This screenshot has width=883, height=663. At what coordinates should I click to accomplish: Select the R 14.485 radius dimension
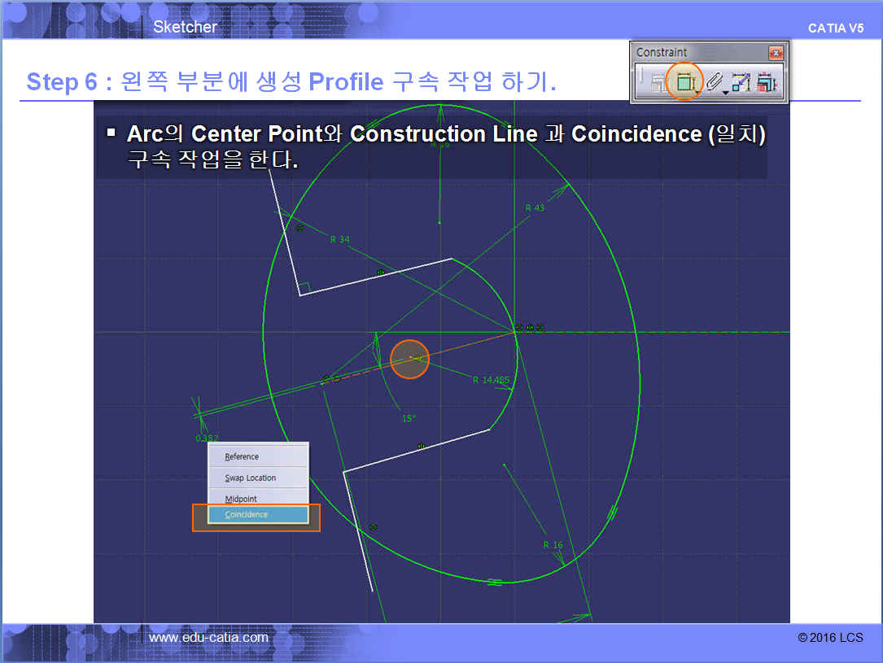(x=491, y=380)
